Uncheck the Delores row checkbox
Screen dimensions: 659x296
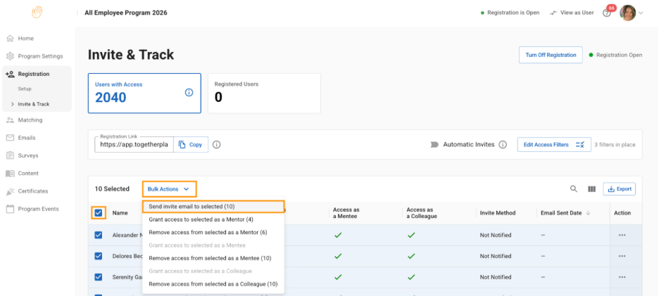[x=99, y=256]
